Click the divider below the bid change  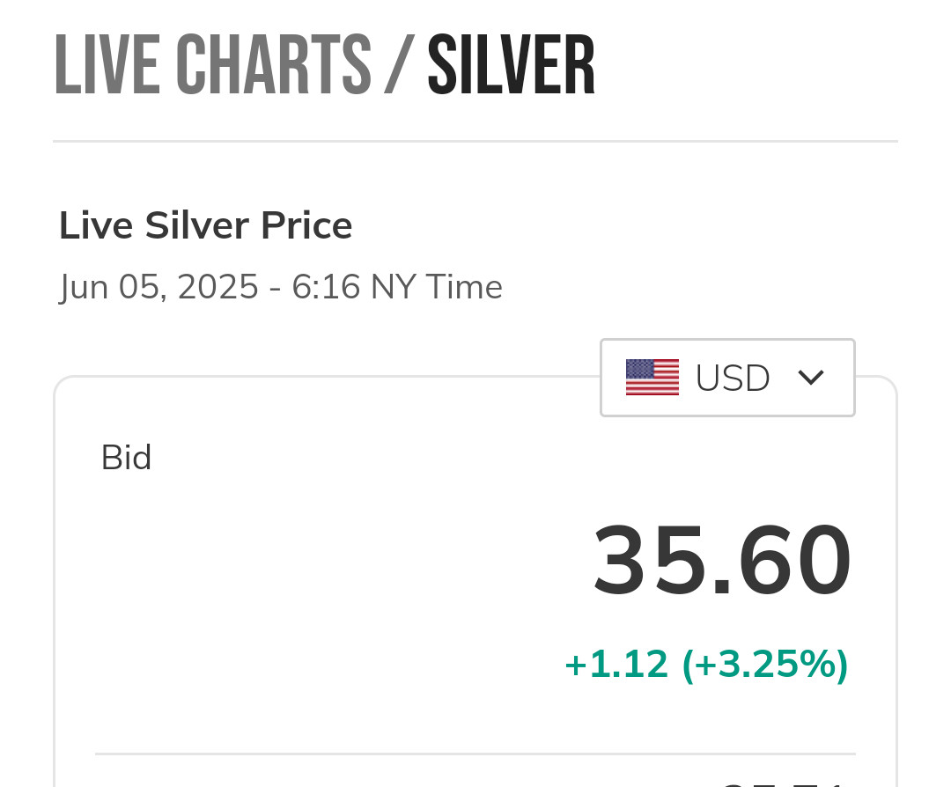[x=475, y=754]
